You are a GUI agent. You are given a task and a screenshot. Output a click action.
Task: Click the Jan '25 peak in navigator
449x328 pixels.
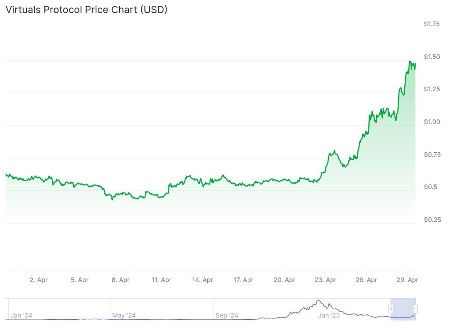tap(318, 301)
